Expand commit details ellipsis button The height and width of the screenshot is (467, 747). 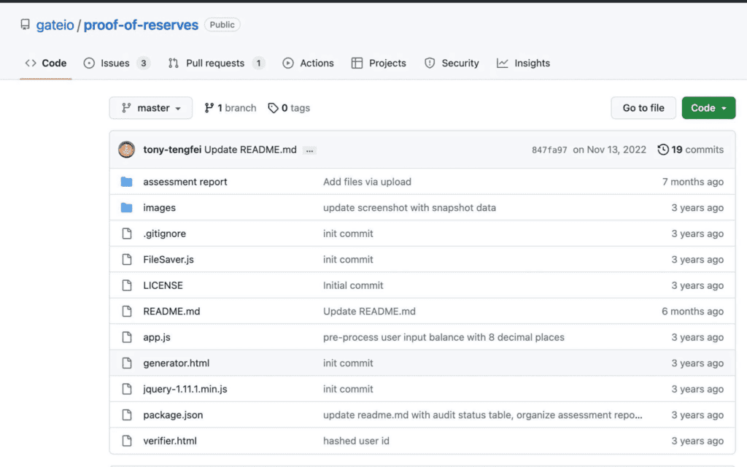pos(309,150)
